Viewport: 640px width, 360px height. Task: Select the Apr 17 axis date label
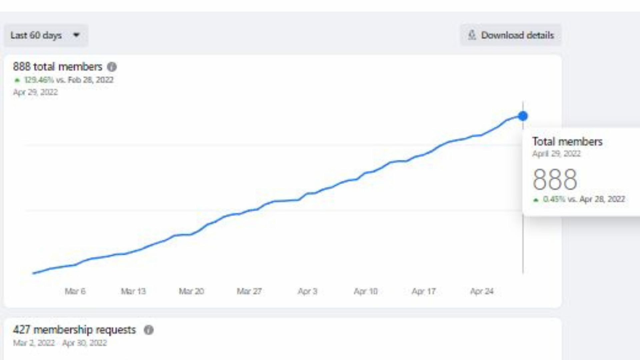click(x=424, y=291)
